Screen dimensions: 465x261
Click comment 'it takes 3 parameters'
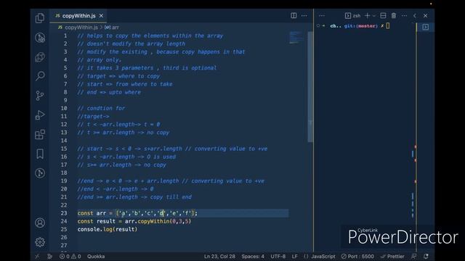tap(147, 67)
